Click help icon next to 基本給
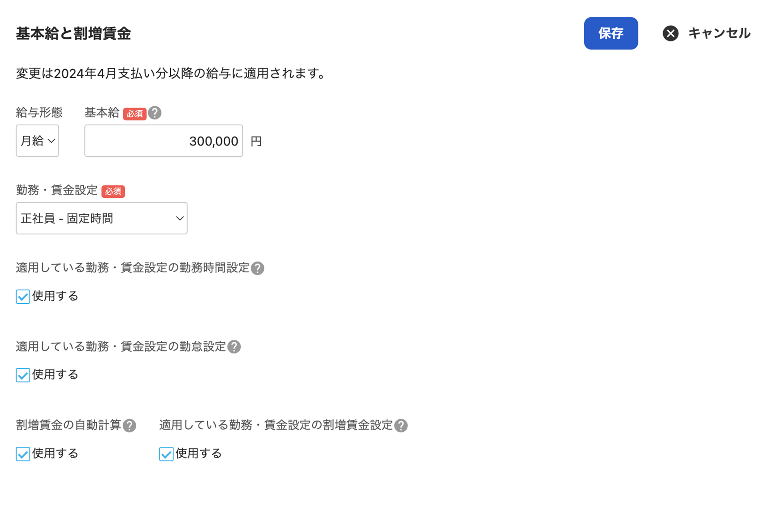This screenshot has height=514, width=774. (155, 113)
